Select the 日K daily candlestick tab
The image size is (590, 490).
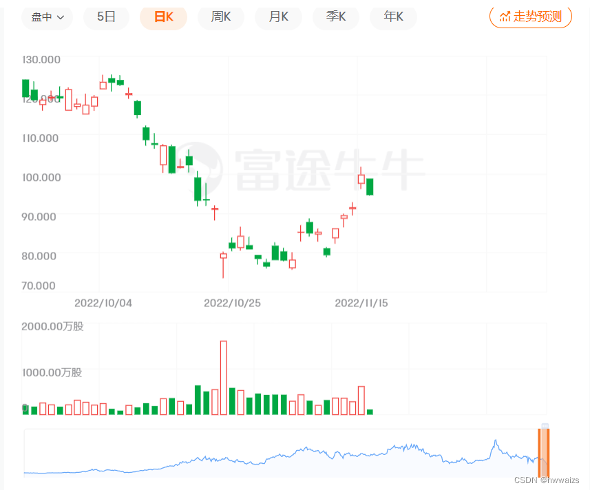coord(163,17)
